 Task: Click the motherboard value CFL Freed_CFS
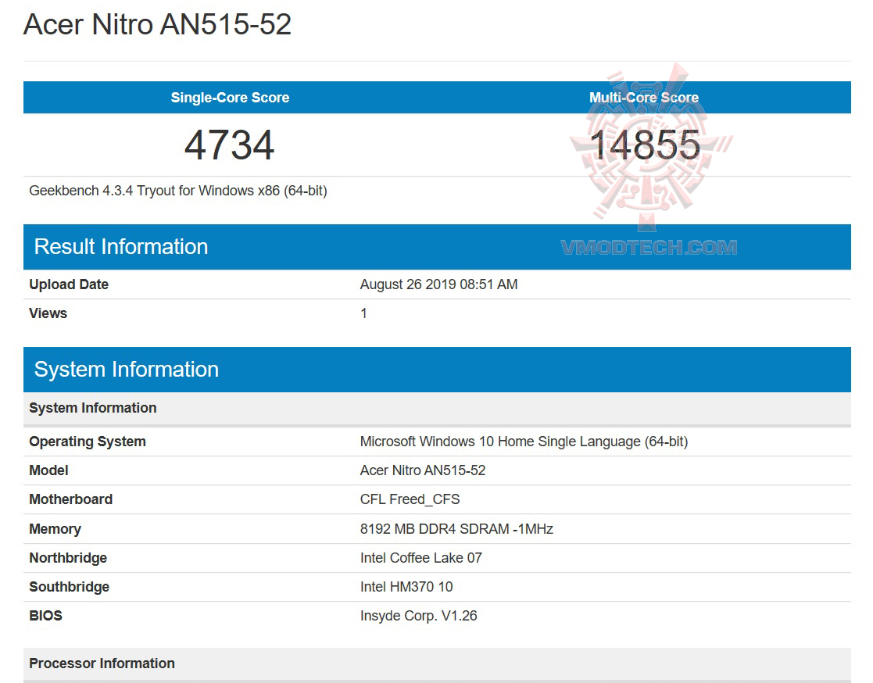(x=410, y=499)
